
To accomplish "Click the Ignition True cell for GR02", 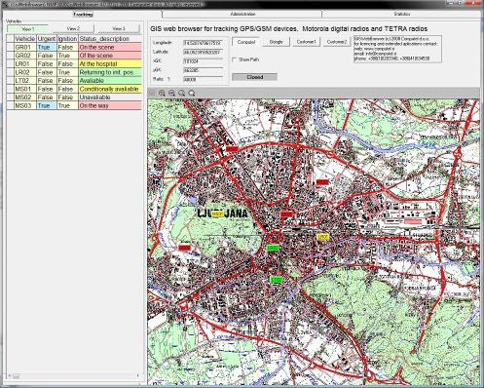I will pyautogui.click(x=67, y=56).
